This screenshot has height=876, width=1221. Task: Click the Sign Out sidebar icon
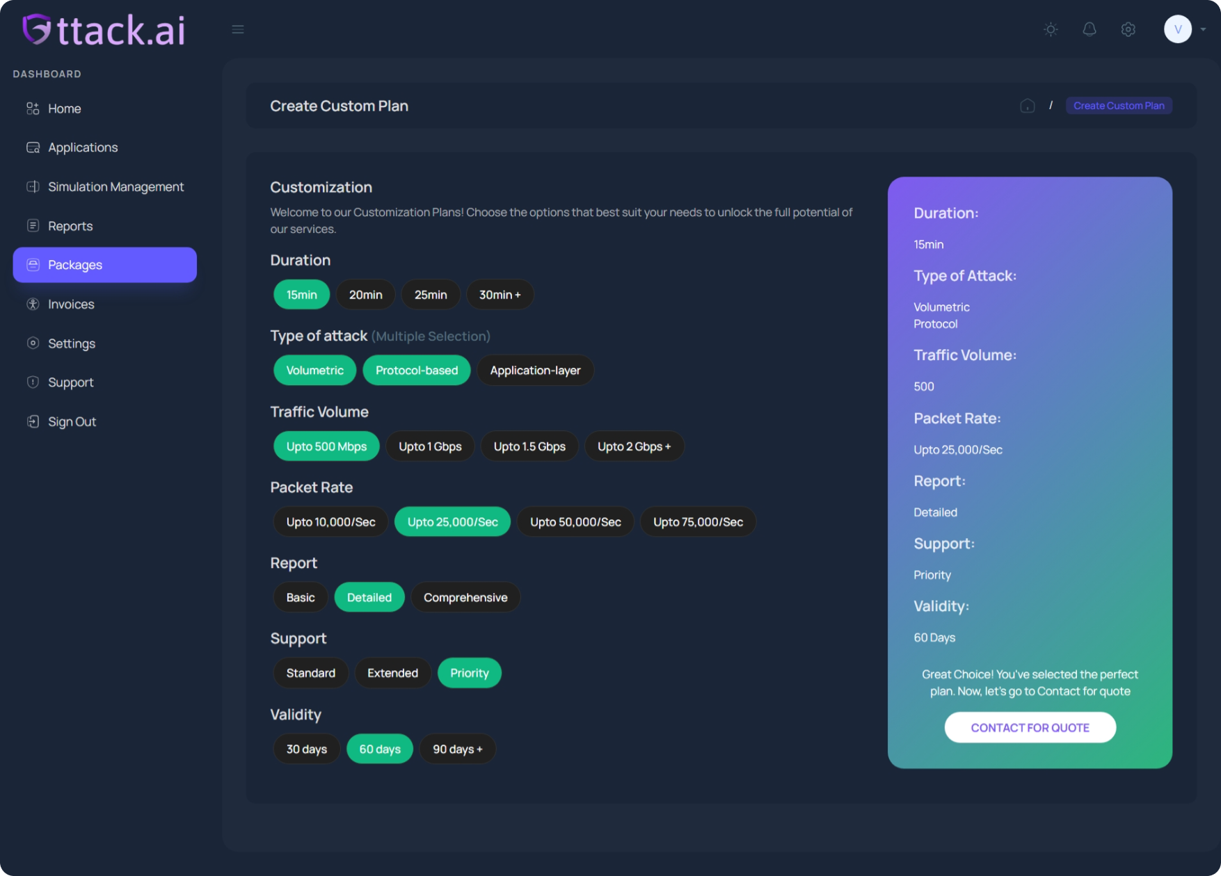(x=33, y=421)
